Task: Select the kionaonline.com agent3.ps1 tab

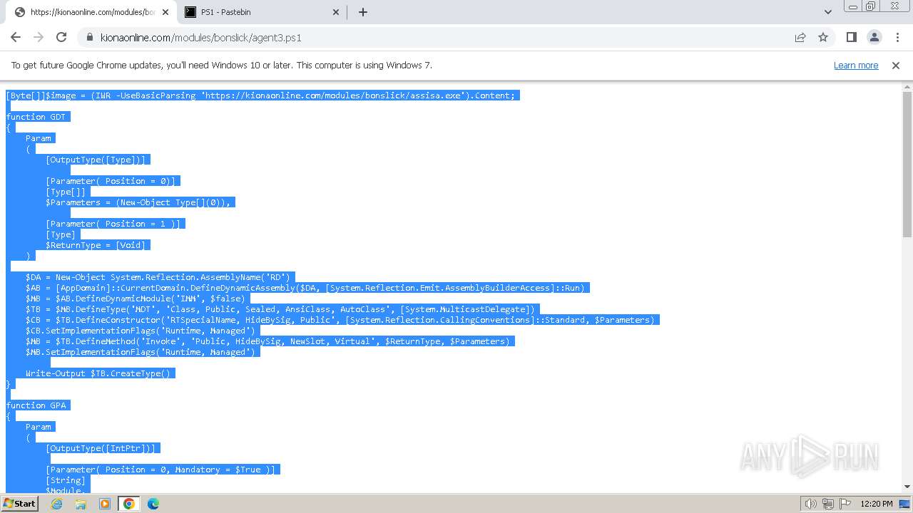Action: click(x=91, y=12)
